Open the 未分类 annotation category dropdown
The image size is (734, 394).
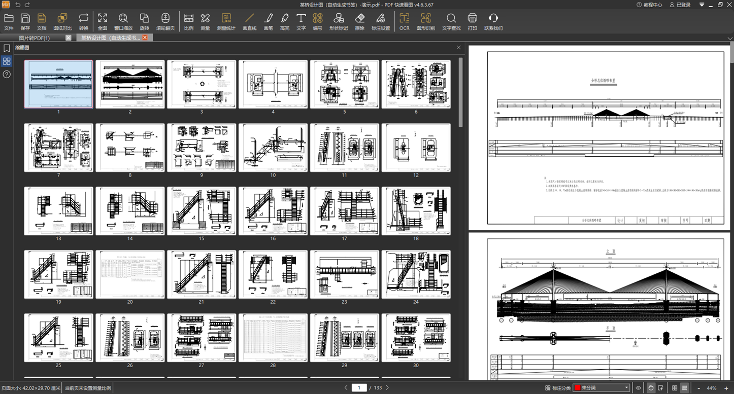[x=627, y=388]
